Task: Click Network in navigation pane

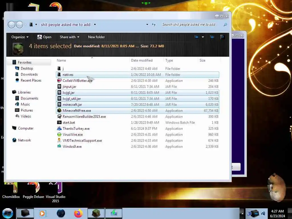Action: (25, 140)
